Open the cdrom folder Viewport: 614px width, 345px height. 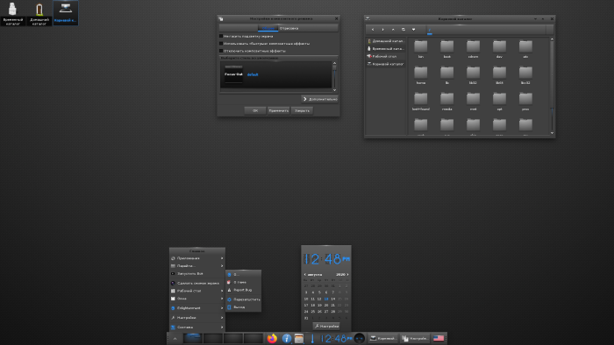pos(473,49)
